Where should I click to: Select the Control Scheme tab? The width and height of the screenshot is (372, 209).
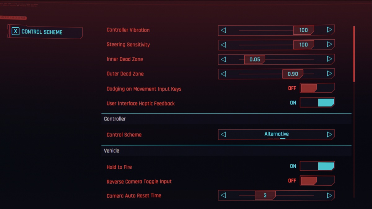(x=45, y=32)
